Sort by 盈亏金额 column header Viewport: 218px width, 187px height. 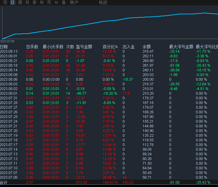[x=84, y=47]
